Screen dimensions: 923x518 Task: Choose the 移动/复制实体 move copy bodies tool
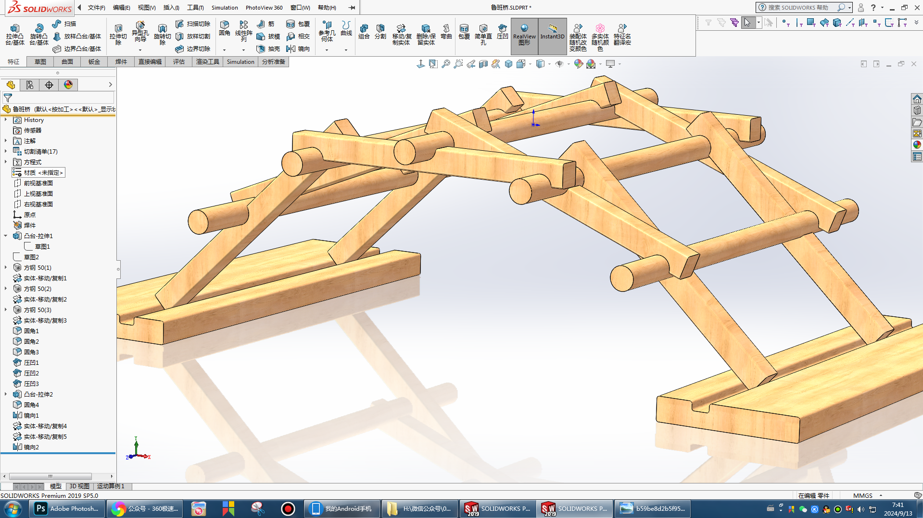point(401,35)
